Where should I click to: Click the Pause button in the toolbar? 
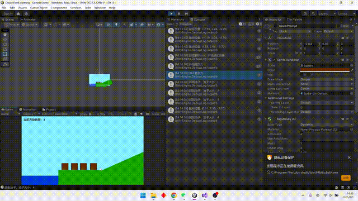pos(179,13)
